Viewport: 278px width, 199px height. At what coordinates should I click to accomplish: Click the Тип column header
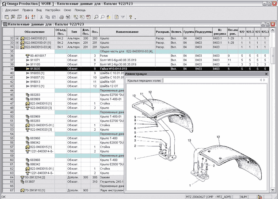click(x=74, y=32)
